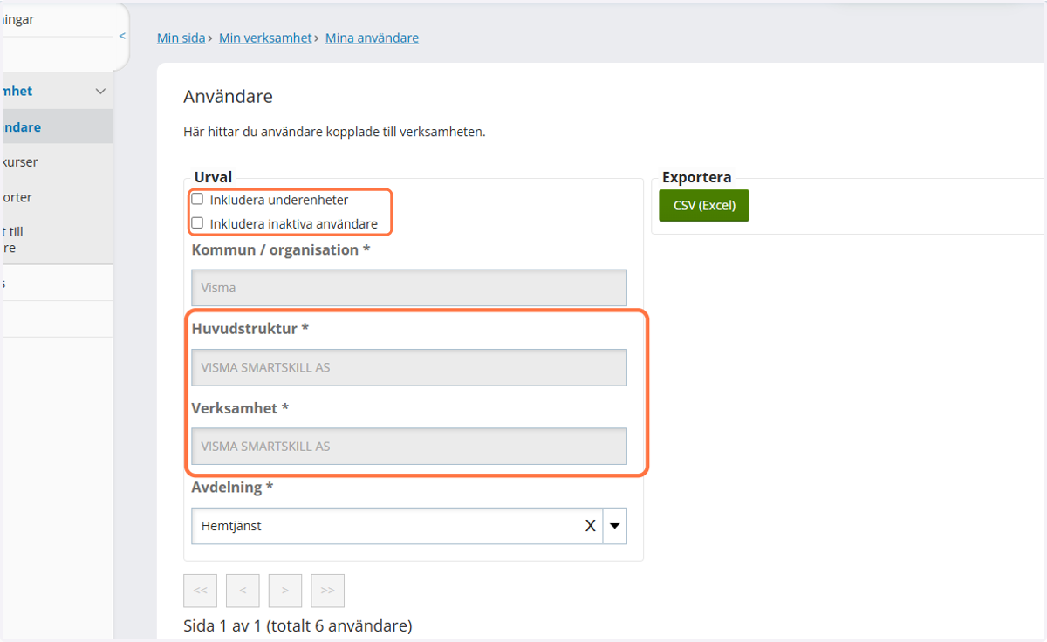1047x642 pixels.
Task: Collapse the sidebar with the left chevron
Action: coord(122,36)
